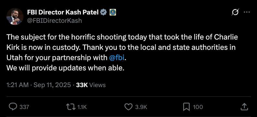The image size is (257, 117).
Task: Click the Sep 11, 2025 date
Action: (x=52, y=85)
